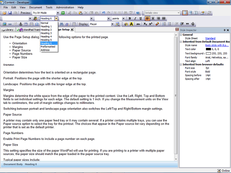This screenshot has width=231, height=173.
Task: Open help with the question mark icon
Action: pos(138,13)
